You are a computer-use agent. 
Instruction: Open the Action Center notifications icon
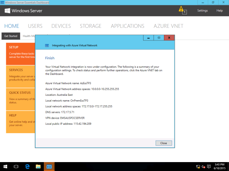tap(209, 167)
